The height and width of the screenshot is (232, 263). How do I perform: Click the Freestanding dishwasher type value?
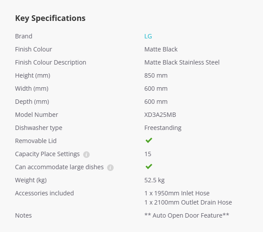(x=163, y=128)
